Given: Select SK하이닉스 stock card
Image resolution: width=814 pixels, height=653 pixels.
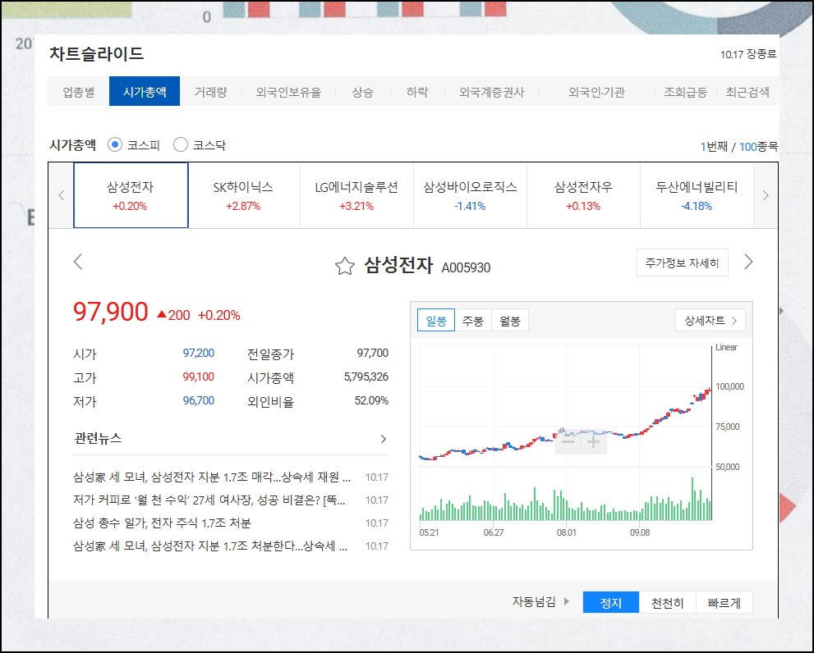Looking at the screenshot, I should pos(243,195).
